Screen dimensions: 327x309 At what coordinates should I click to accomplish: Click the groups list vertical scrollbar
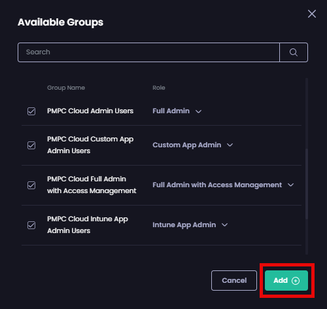307,184
